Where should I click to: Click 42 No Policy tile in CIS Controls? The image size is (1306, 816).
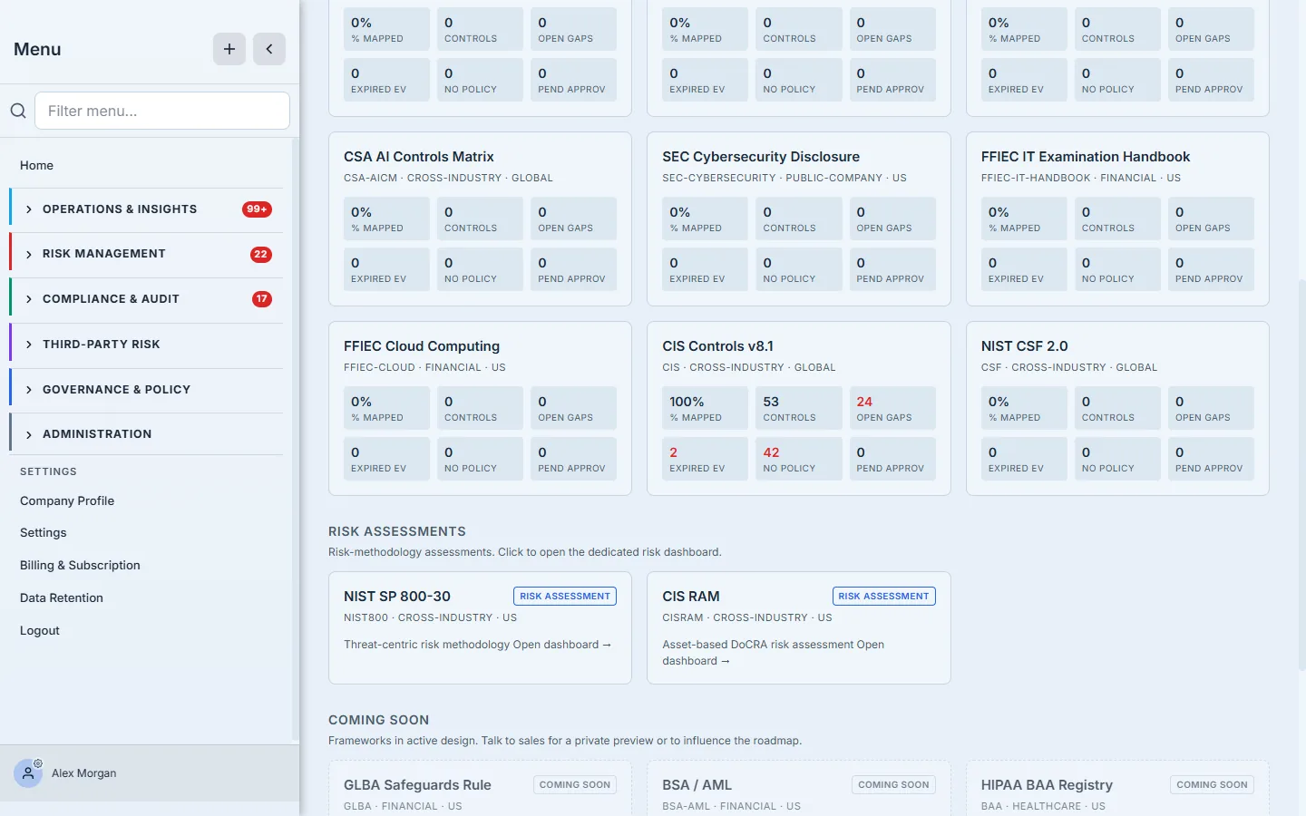click(798, 459)
